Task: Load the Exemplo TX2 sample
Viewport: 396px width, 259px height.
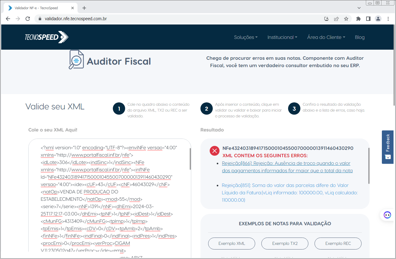Action: [x=285, y=244]
